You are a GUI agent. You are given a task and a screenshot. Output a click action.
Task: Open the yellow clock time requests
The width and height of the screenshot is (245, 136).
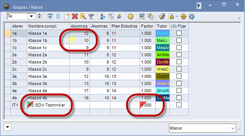(130, 16)
